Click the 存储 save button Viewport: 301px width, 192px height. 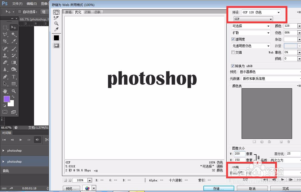click(219, 189)
